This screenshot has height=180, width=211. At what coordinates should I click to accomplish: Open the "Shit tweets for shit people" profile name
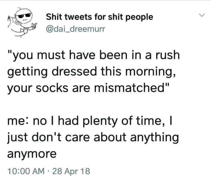(100, 17)
